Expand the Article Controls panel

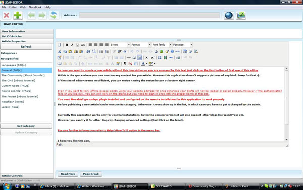tap(27, 176)
